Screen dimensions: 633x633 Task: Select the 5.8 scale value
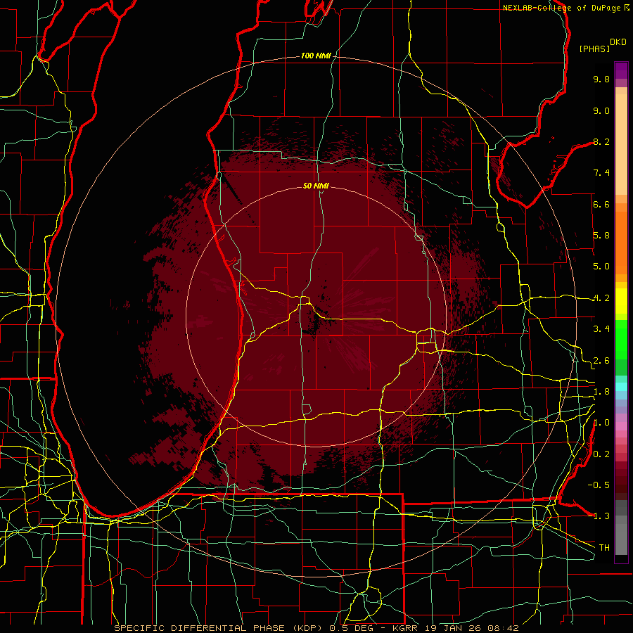[x=601, y=236]
